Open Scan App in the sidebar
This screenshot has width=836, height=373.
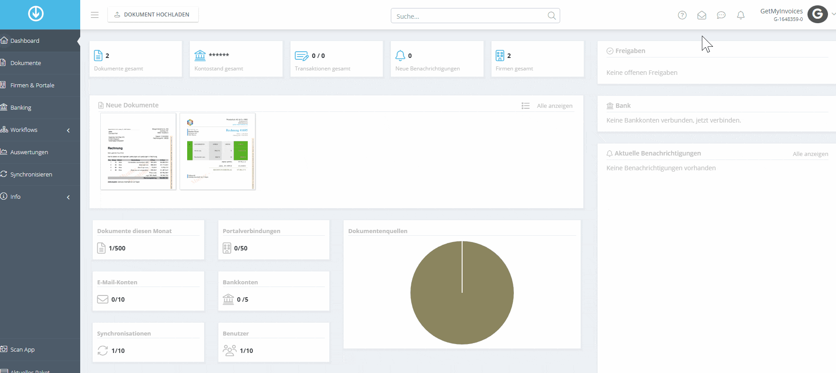40,349
